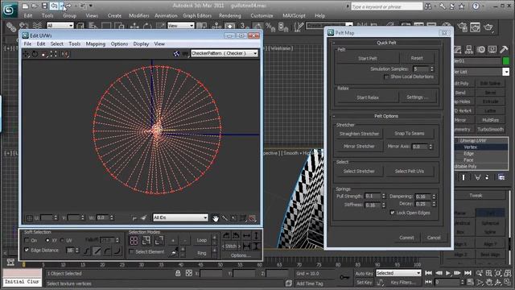Open the Display menu in Edit UVWs
515x290 pixels.
click(141, 43)
